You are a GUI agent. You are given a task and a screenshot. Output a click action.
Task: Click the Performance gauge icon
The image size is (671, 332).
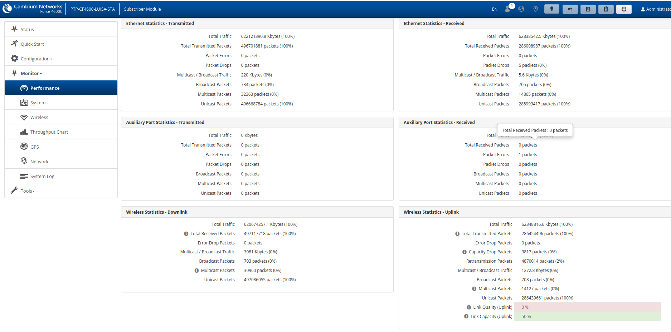(x=24, y=88)
